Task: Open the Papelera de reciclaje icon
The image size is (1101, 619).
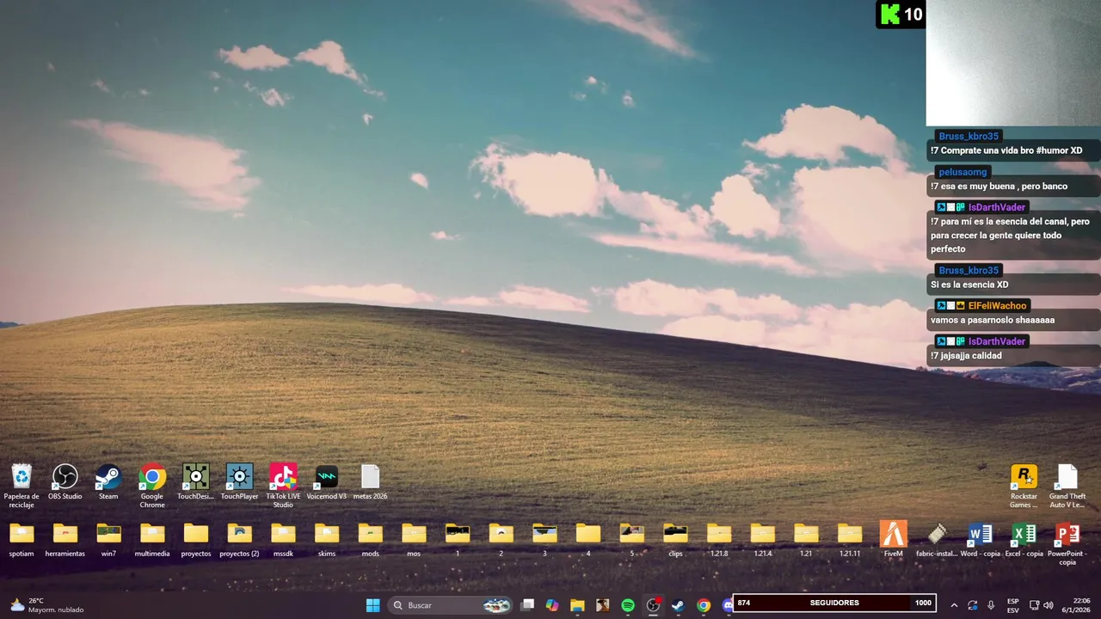Action: (22, 485)
